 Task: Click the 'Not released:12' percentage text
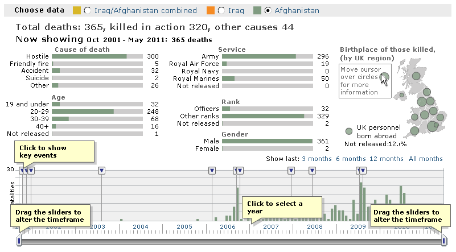click(x=375, y=144)
